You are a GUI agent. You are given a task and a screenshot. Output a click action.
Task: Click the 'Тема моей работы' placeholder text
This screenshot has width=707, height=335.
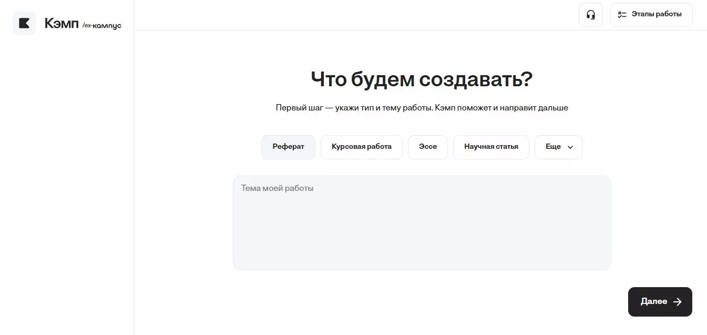pyautogui.click(x=277, y=188)
